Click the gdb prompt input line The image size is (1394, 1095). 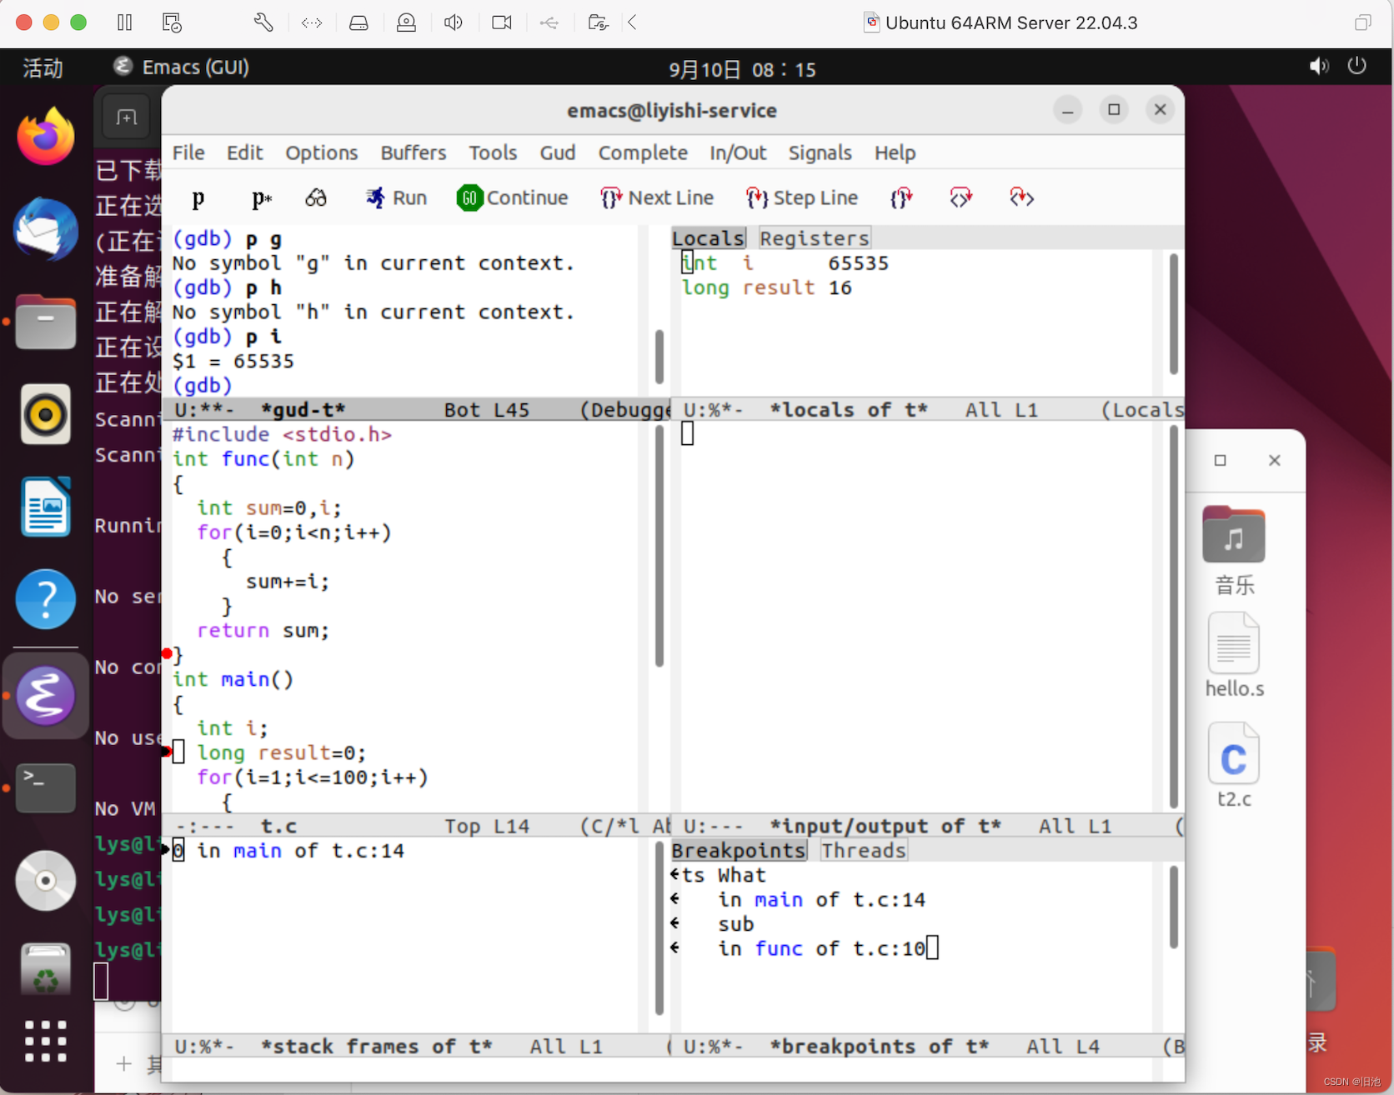pyautogui.click(x=404, y=386)
